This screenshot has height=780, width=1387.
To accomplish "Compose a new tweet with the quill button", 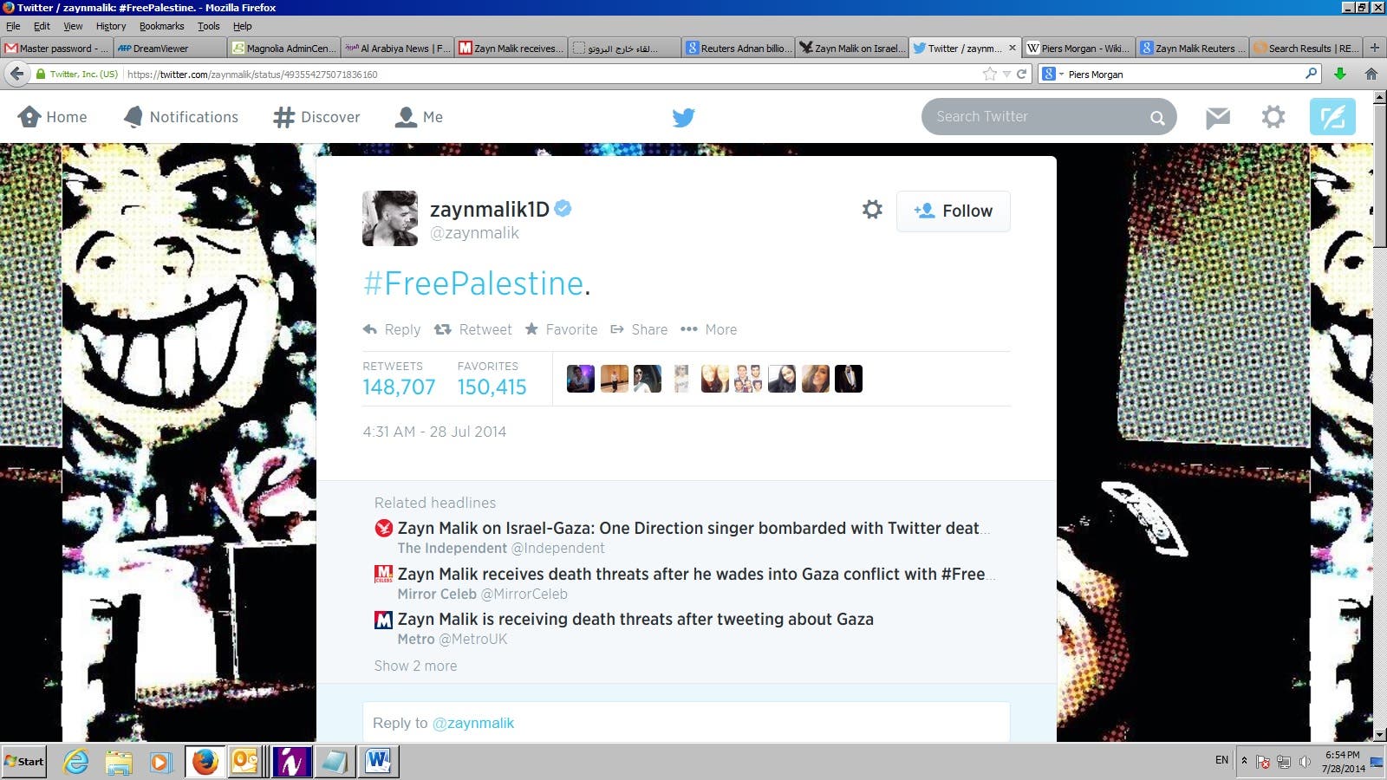I will coord(1332,117).
